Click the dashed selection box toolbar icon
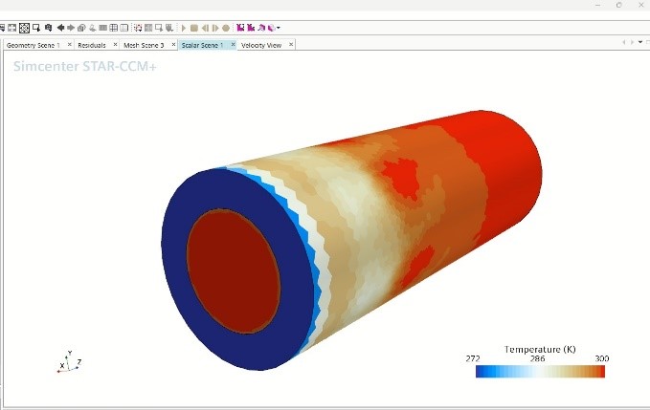Screen dimensions: 650x410 [x=139, y=28]
